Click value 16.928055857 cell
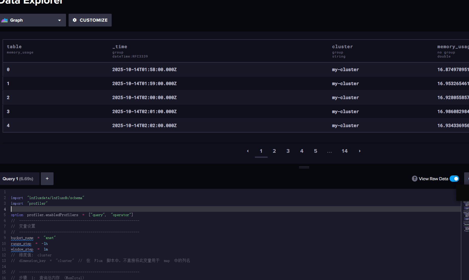Image resolution: width=469 pixels, height=280 pixels. tap(453, 97)
